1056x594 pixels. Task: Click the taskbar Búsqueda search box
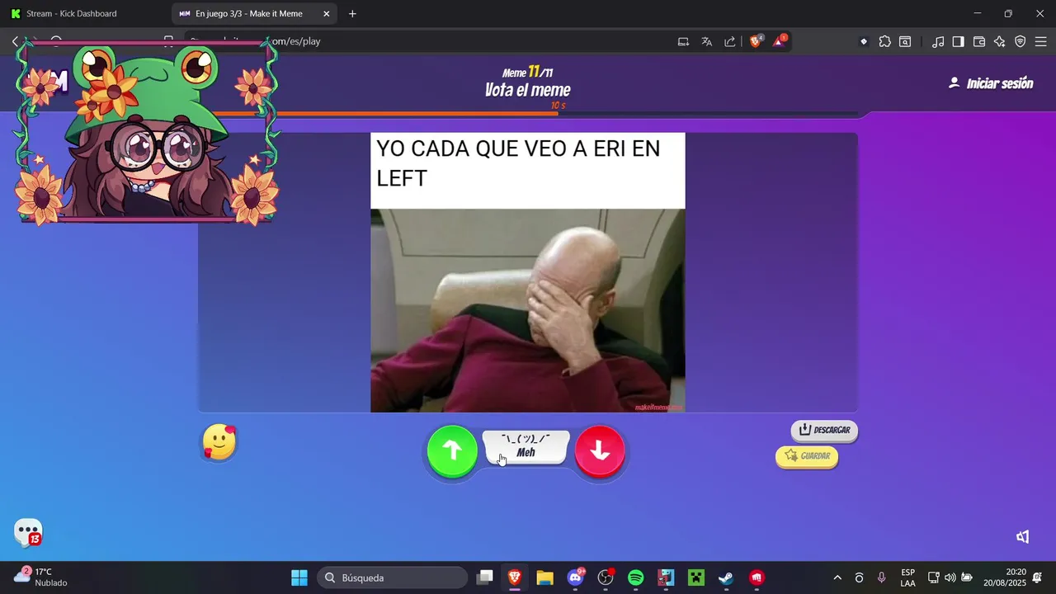392,577
